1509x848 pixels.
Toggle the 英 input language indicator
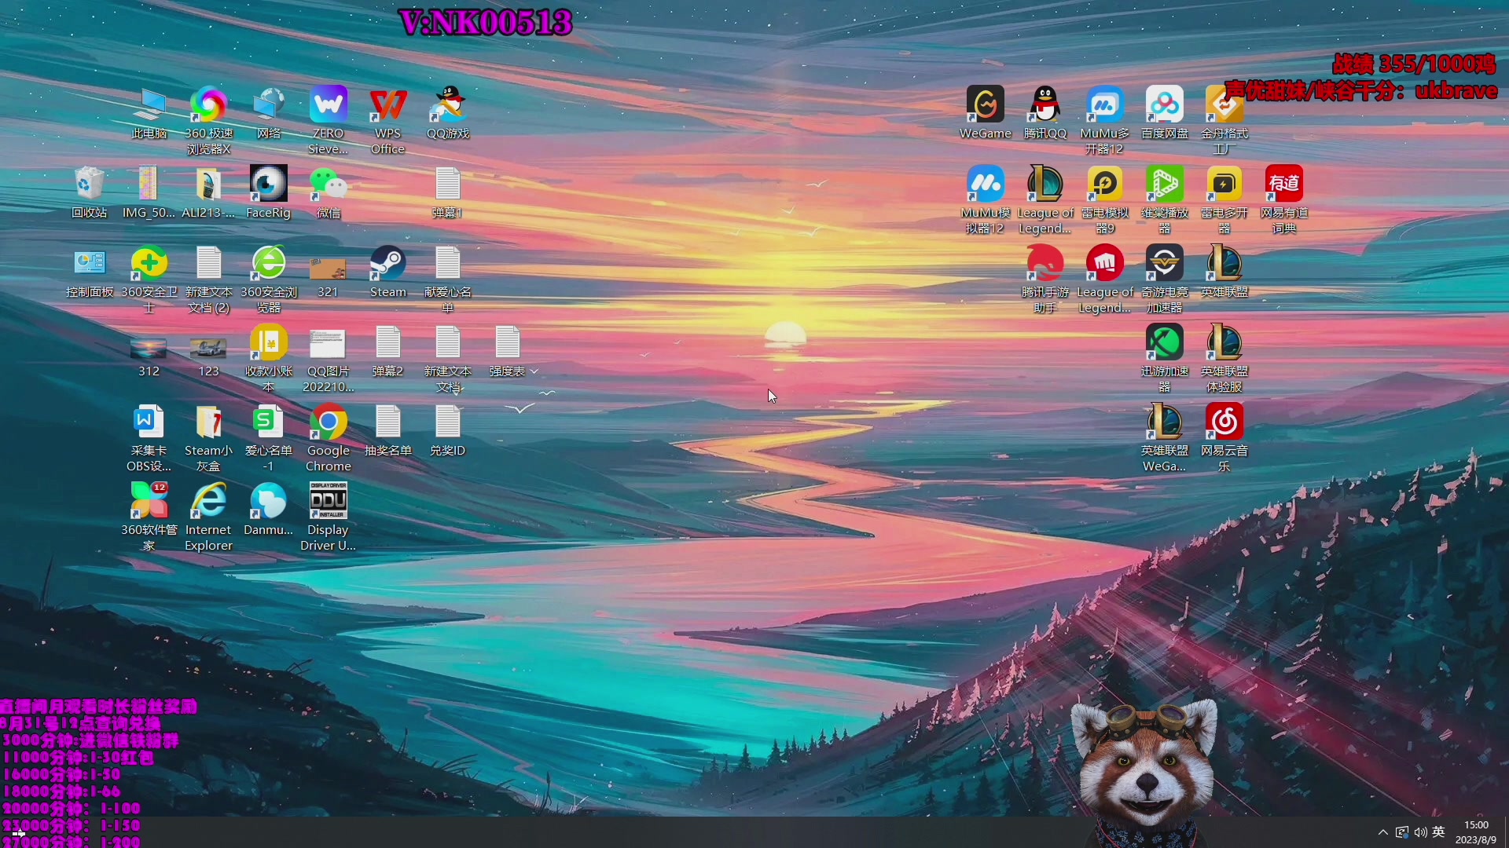tap(1438, 832)
